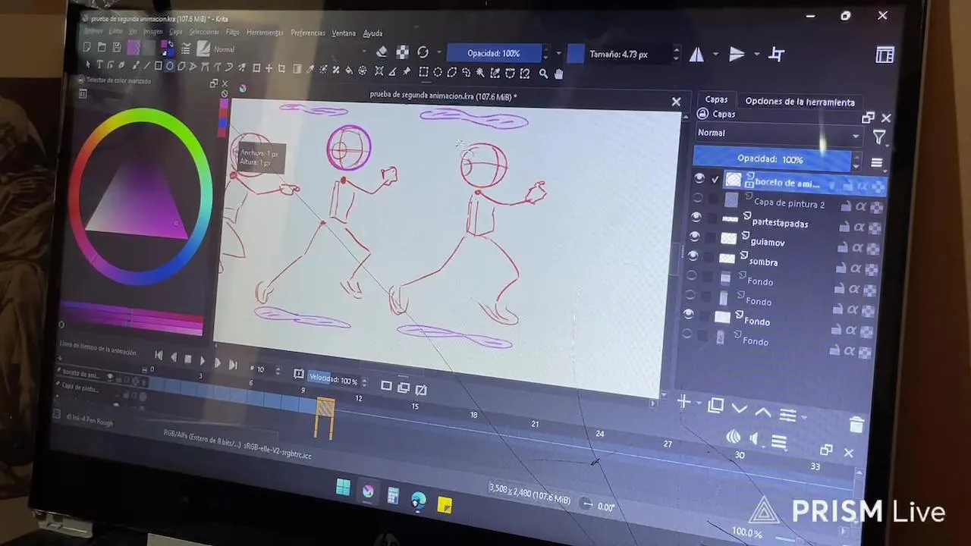Hide the partestapadas layer
Viewport: 971px width, 546px height.
[696, 217]
